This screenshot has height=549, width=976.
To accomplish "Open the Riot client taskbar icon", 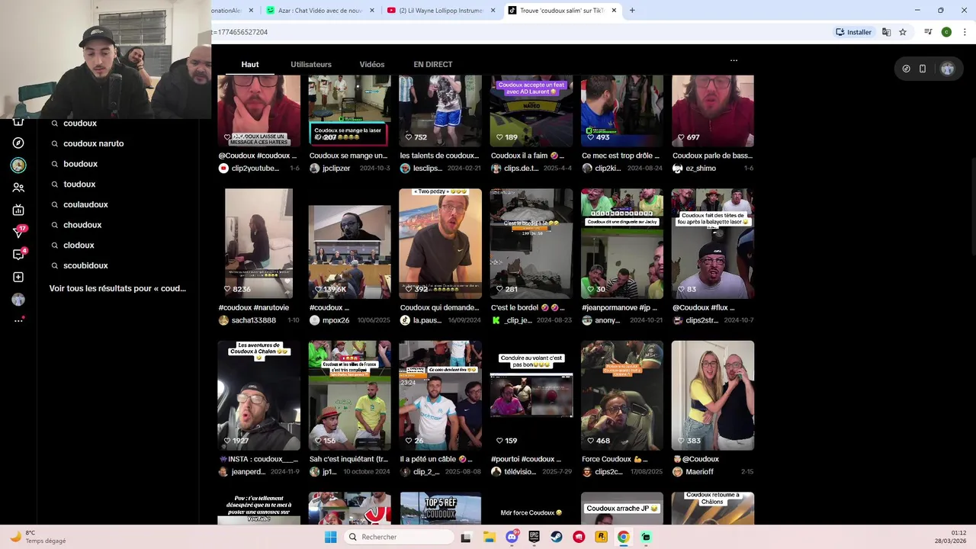I will (x=579, y=537).
